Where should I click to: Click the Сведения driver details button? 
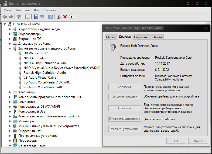click(125, 87)
